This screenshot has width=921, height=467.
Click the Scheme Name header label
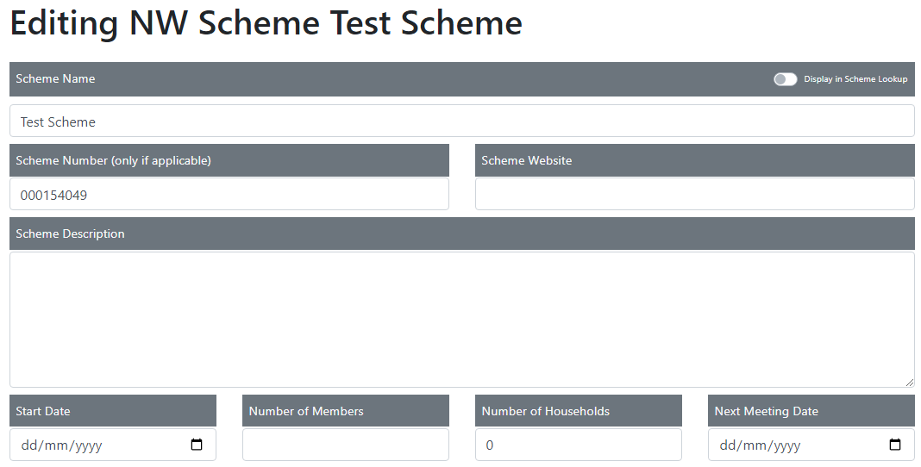[55, 79]
